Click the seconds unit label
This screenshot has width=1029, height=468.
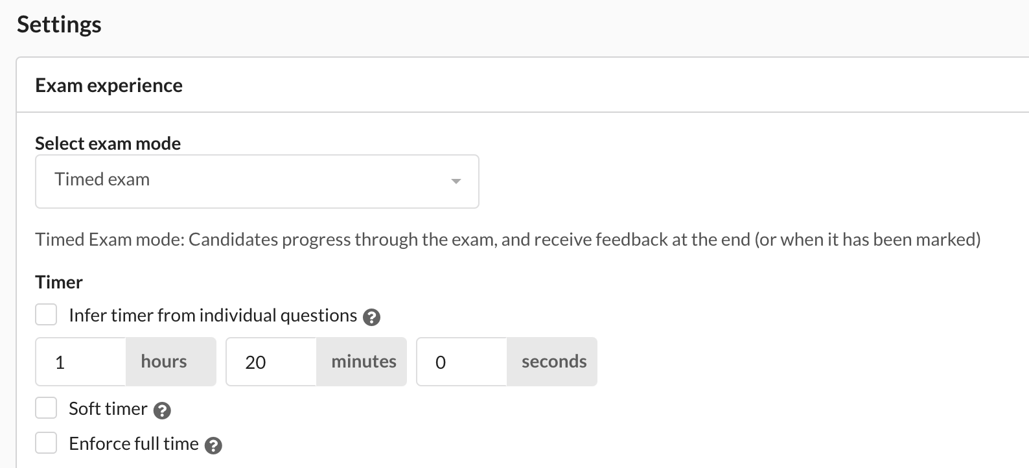pyautogui.click(x=552, y=362)
